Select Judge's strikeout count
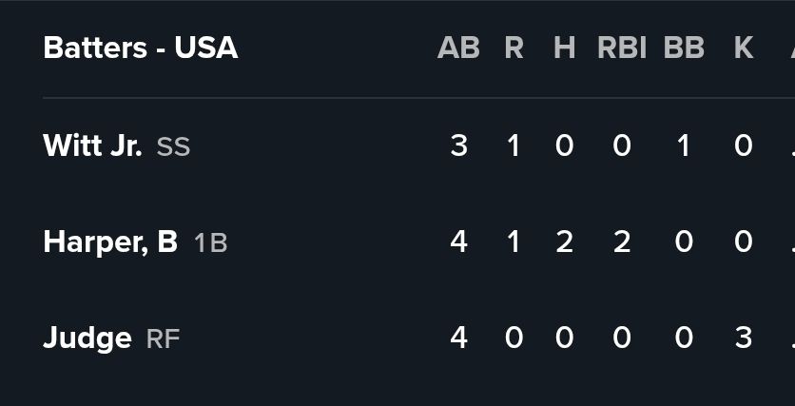795x406 pixels. [x=744, y=338]
